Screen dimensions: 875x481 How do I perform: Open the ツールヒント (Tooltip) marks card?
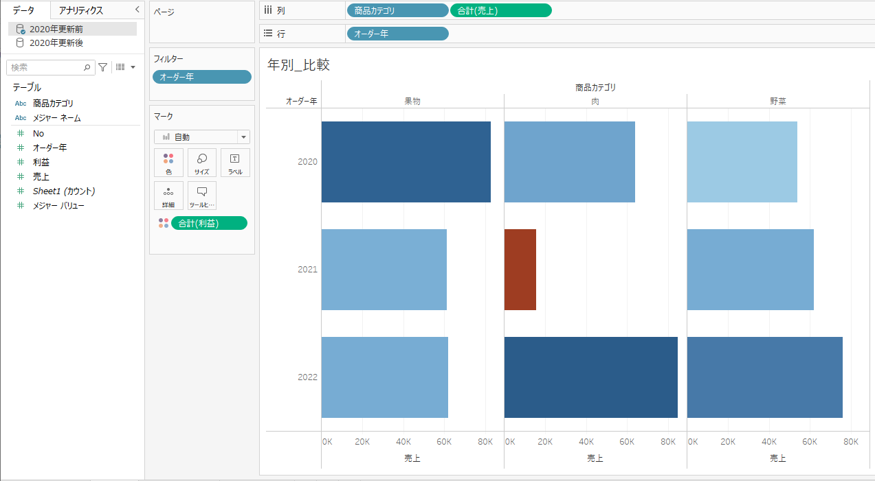pyautogui.click(x=201, y=196)
